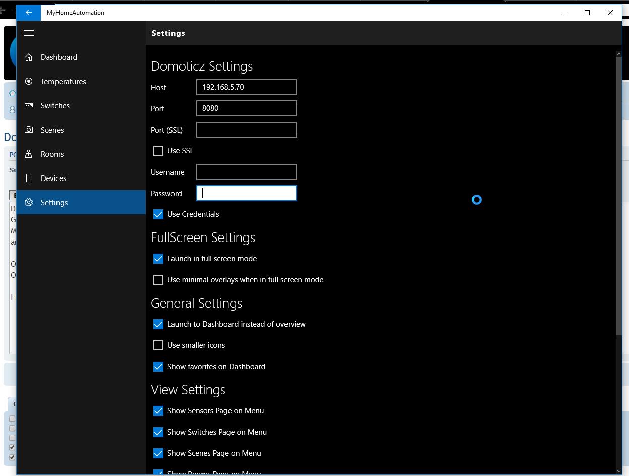
Task: Click the Host input field
Action: (246, 87)
